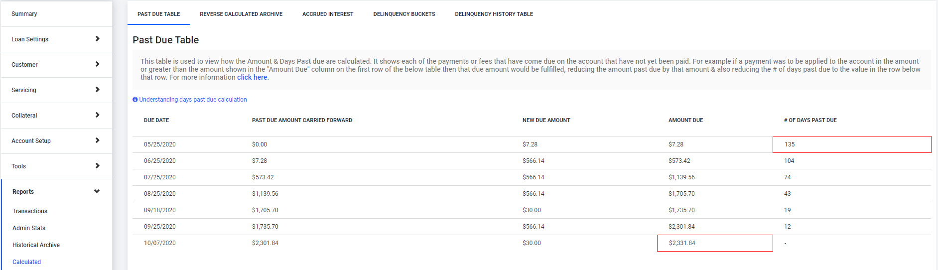This screenshot has height=270, width=938.
Task: Switch to Reverse Calculated Archive tab
Action: 241,14
